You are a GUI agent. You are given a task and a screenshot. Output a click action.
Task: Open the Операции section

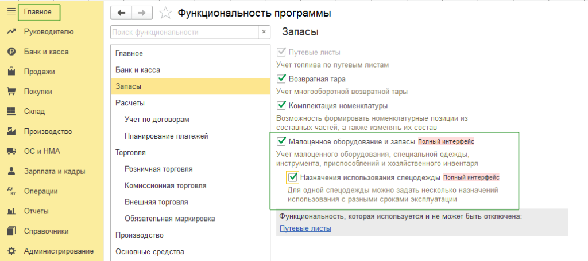[41, 191]
